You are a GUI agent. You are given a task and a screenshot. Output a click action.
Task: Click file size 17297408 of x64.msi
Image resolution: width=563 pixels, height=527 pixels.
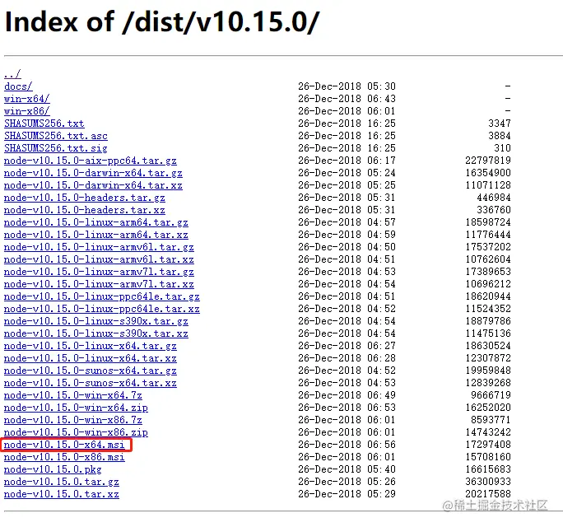point(488,445)
